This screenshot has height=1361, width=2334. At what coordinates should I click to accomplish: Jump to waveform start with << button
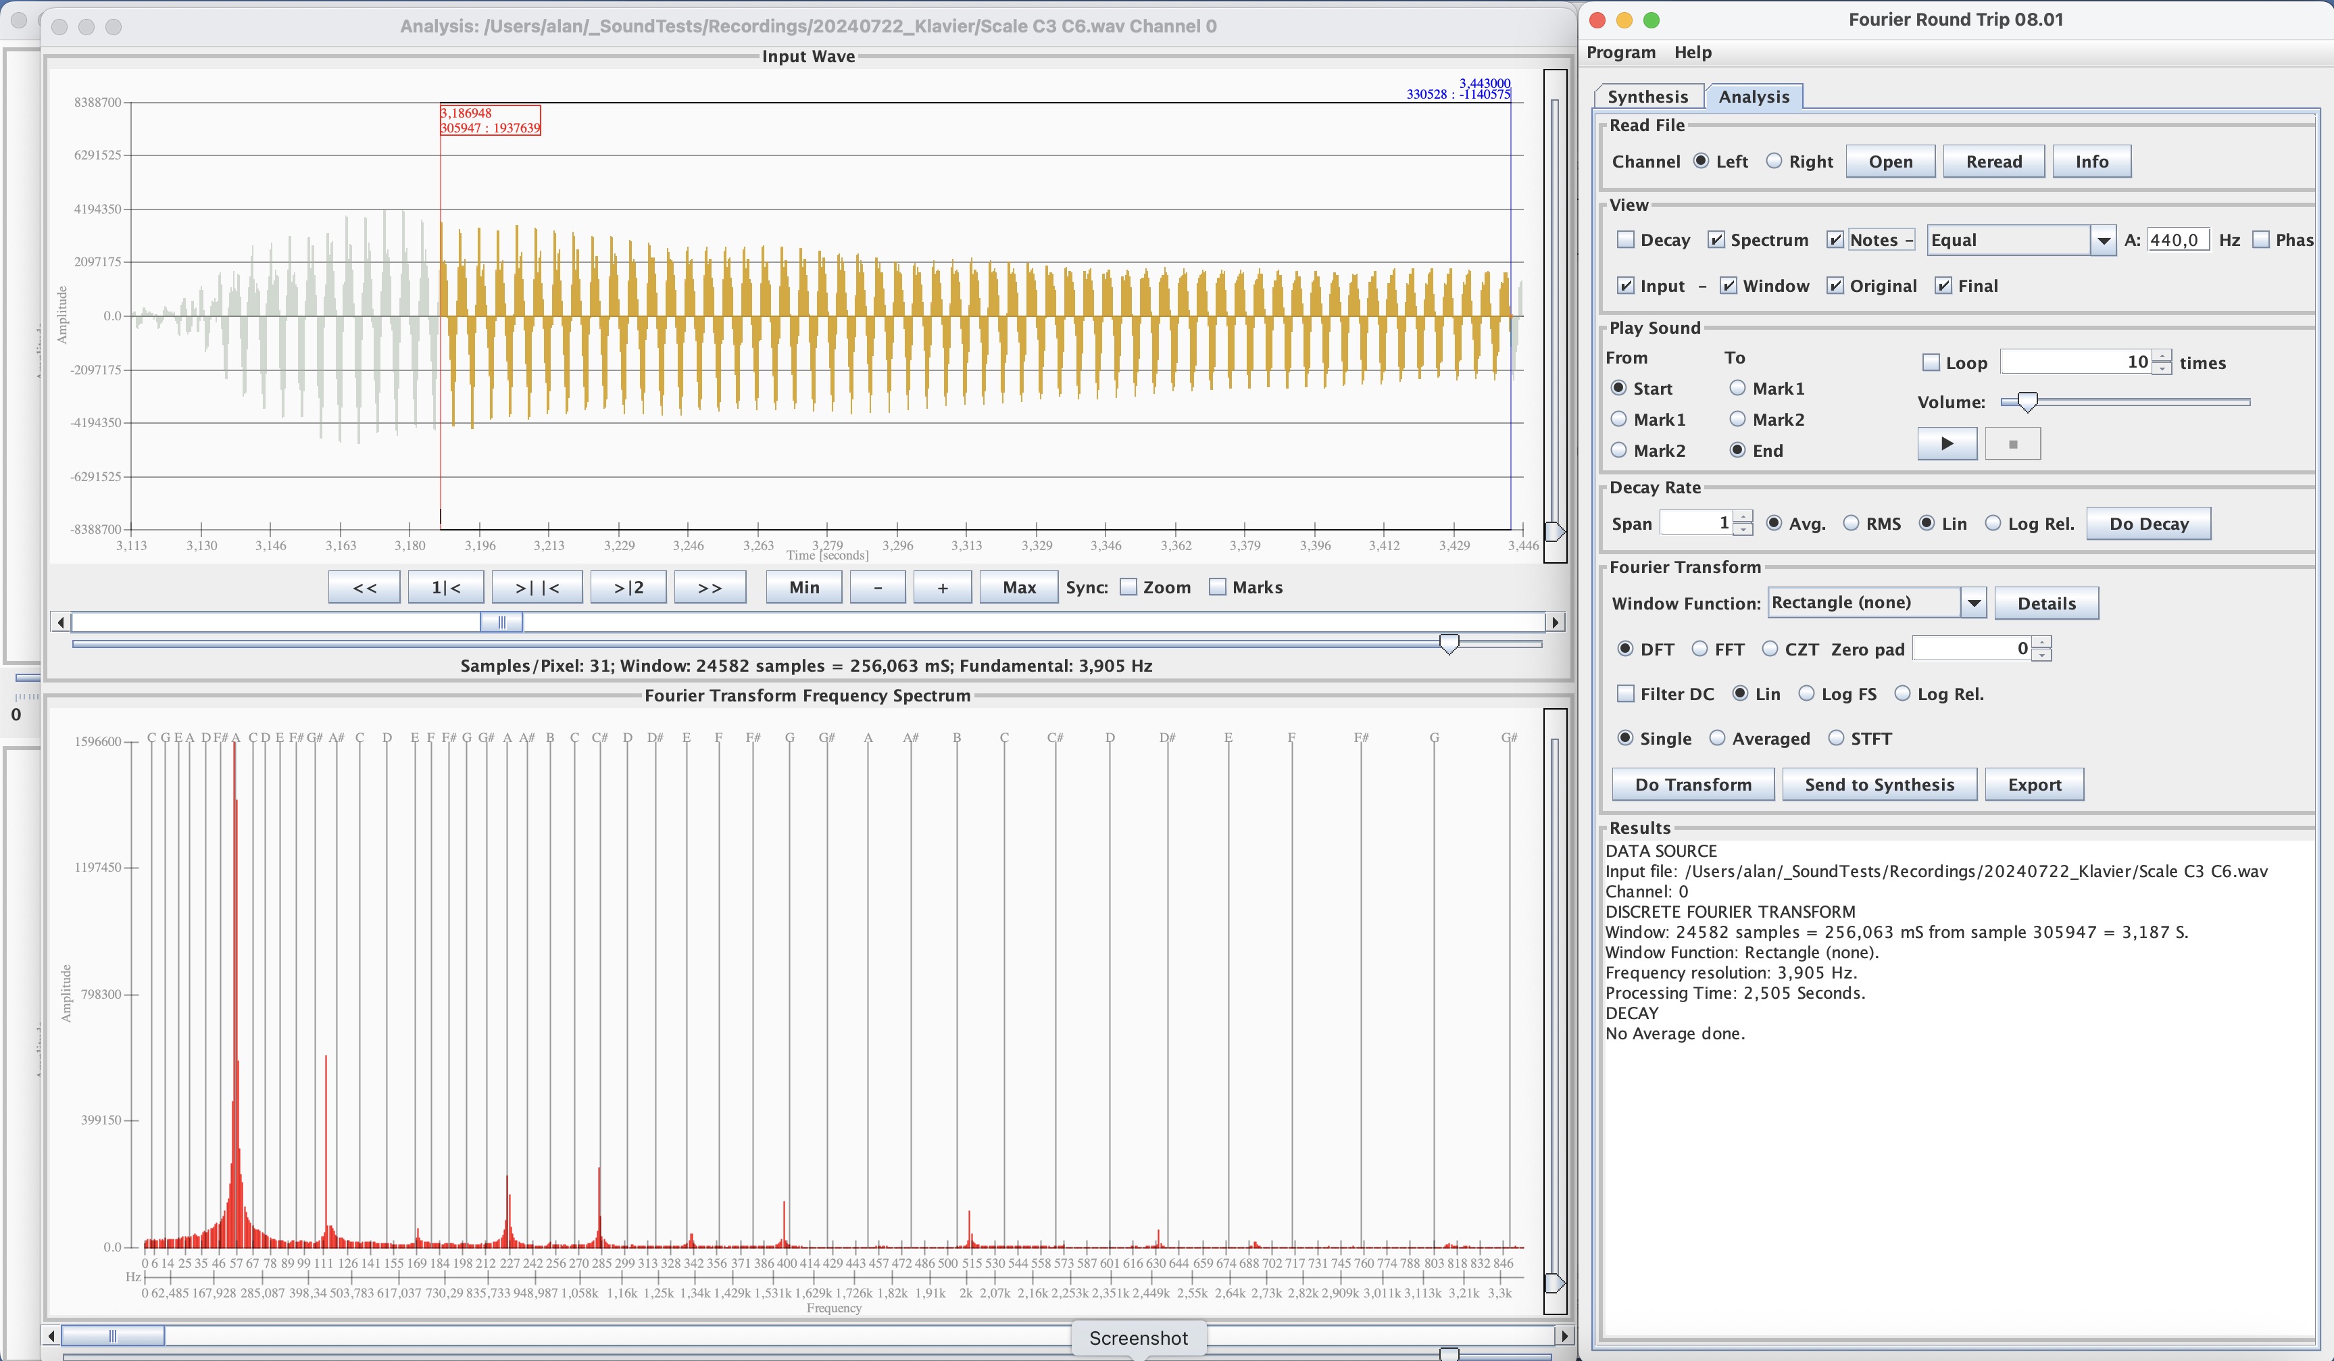364,587
